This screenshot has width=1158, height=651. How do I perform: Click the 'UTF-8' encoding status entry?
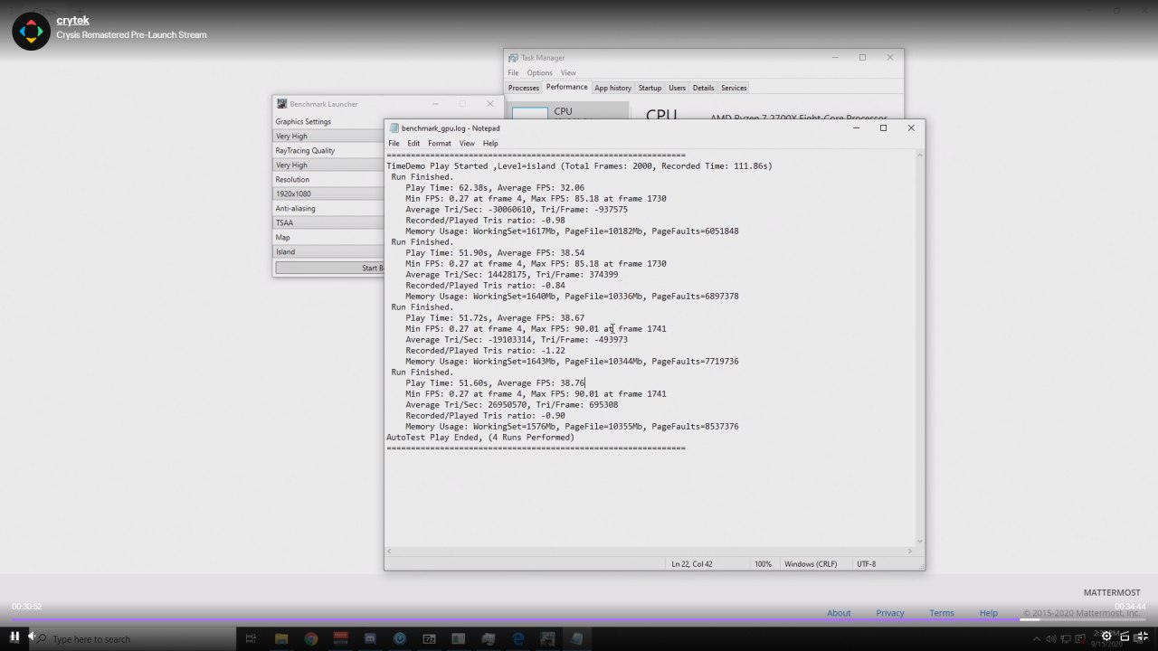[866, 563]
